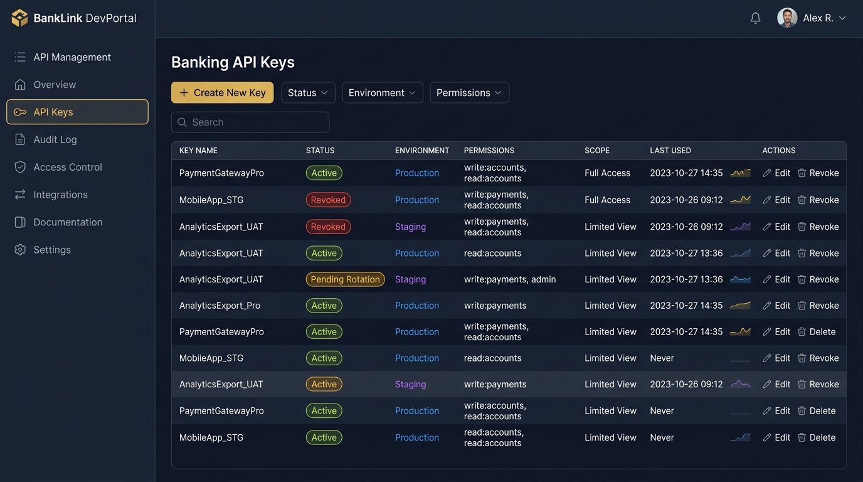The width and height of the screenshot is (863, 482).
Task: Click pencil icon in Pending Rotation row
Action: tap(767, 279)
